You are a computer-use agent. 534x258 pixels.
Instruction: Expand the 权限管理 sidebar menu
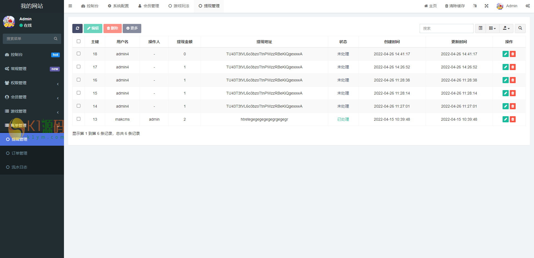(x=32, y=83)
